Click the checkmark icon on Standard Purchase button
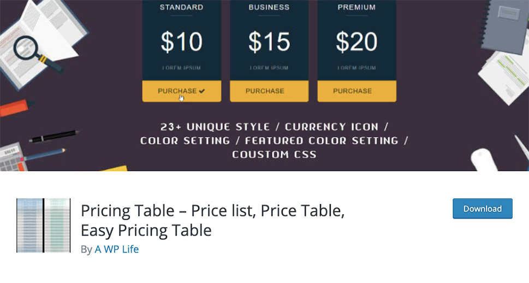The width and height of the screenshot is (529, 283). (x=202, y=91)
